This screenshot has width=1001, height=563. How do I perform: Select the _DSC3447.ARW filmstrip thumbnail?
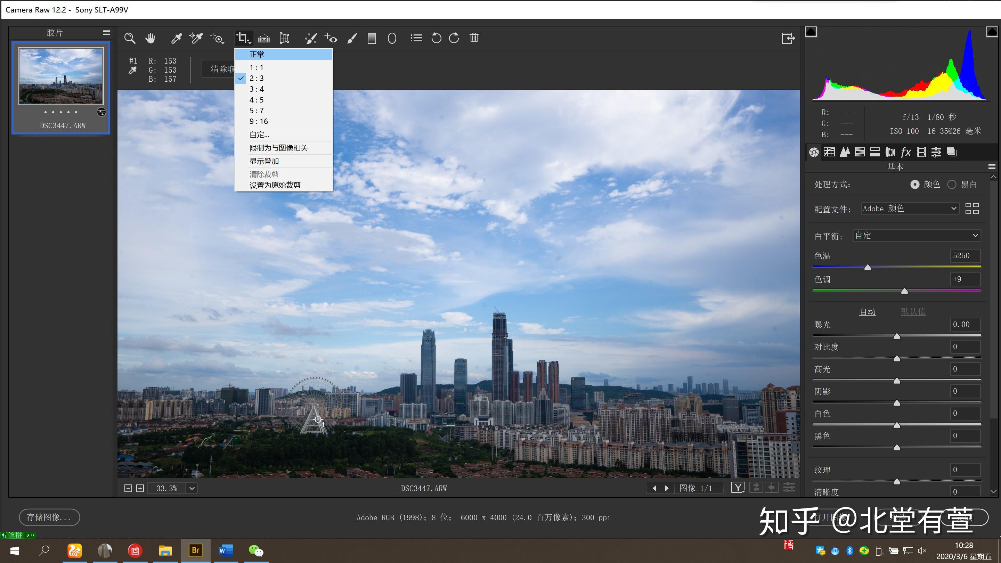60,76
